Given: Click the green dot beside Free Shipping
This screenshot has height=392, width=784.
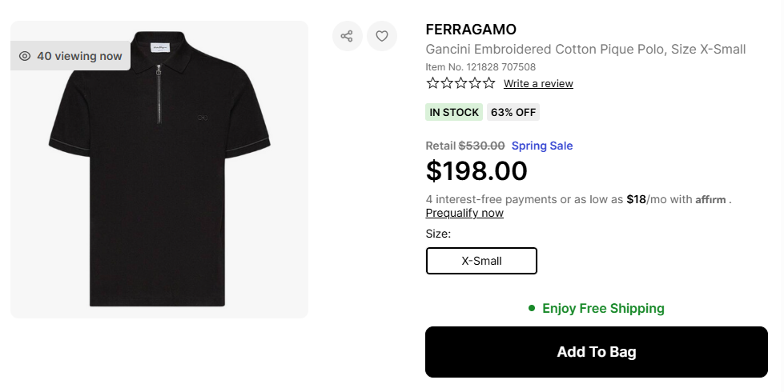Looking at the screenshot, I should point(532,308).
